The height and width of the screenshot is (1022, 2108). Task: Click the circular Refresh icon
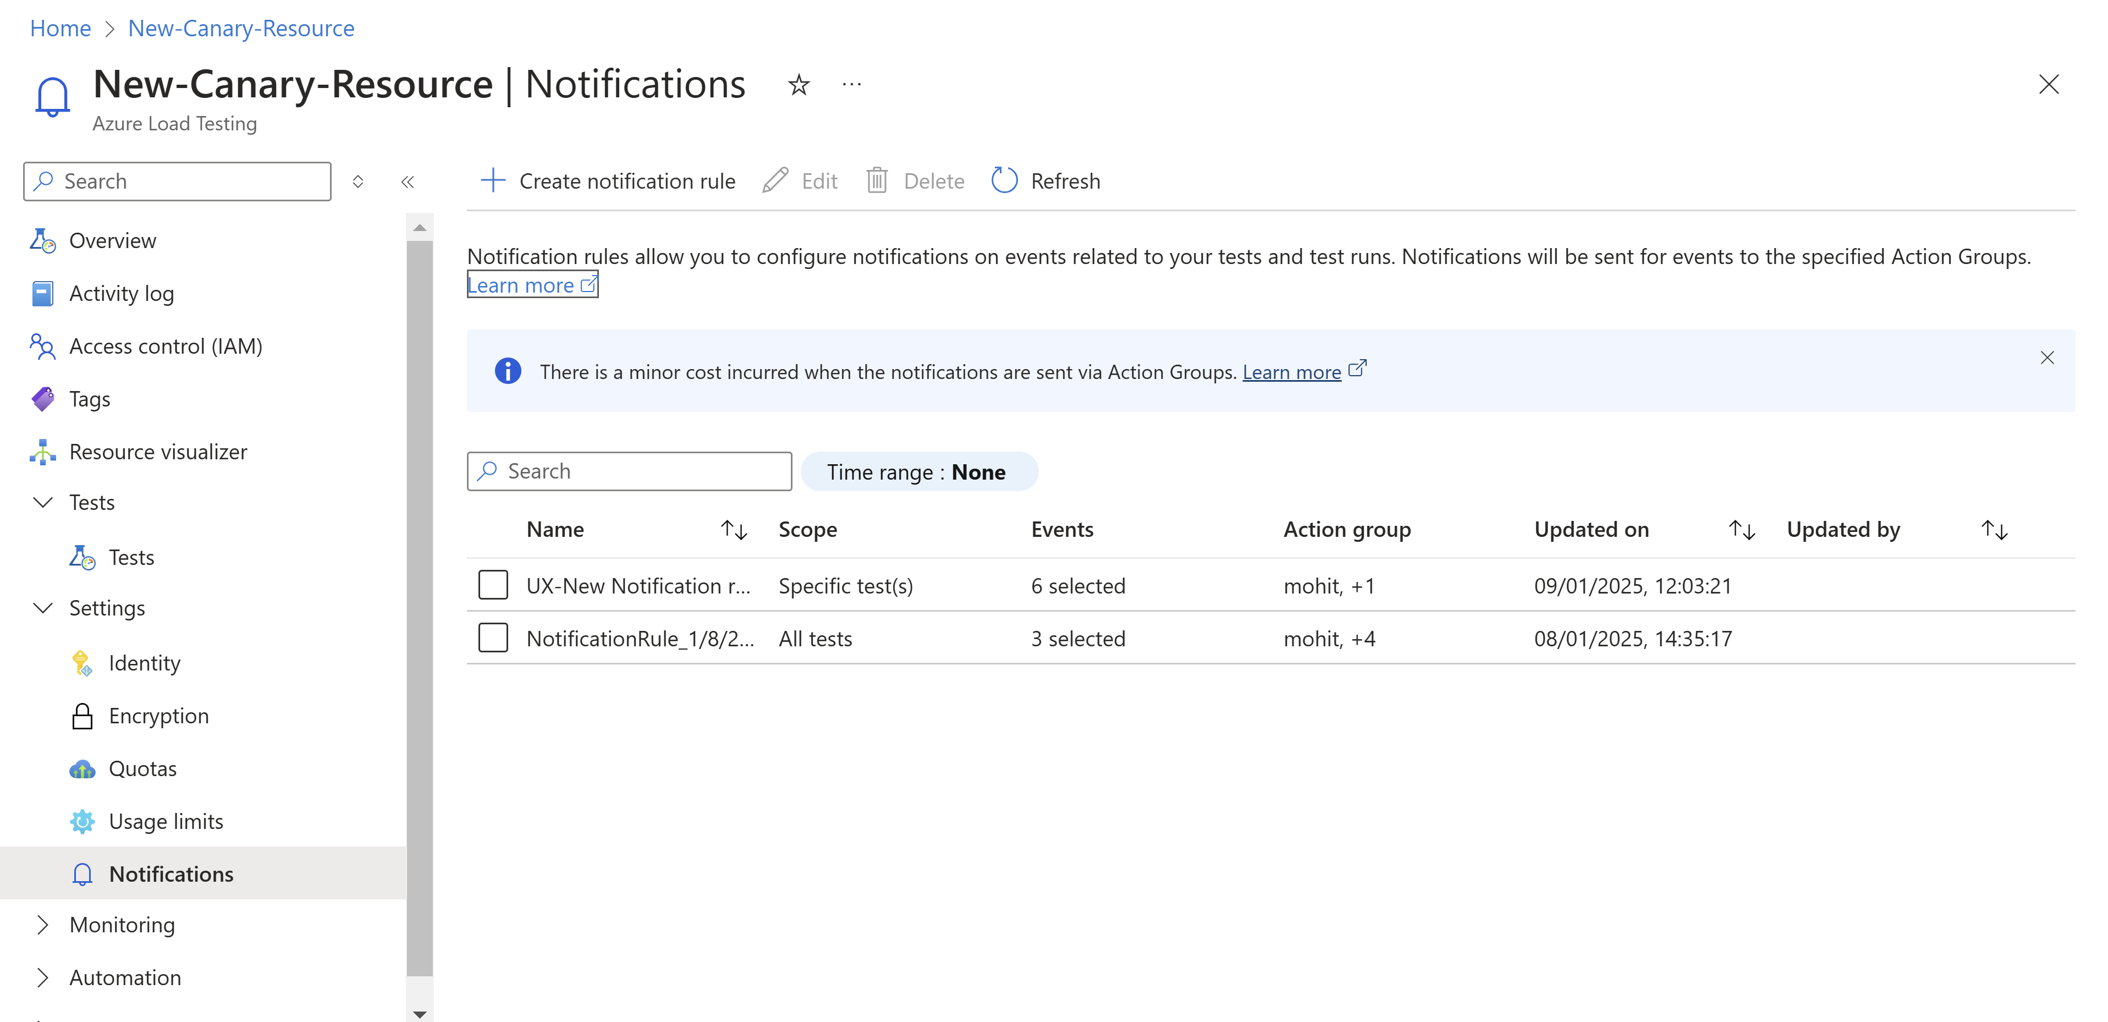click(1004, 180)
